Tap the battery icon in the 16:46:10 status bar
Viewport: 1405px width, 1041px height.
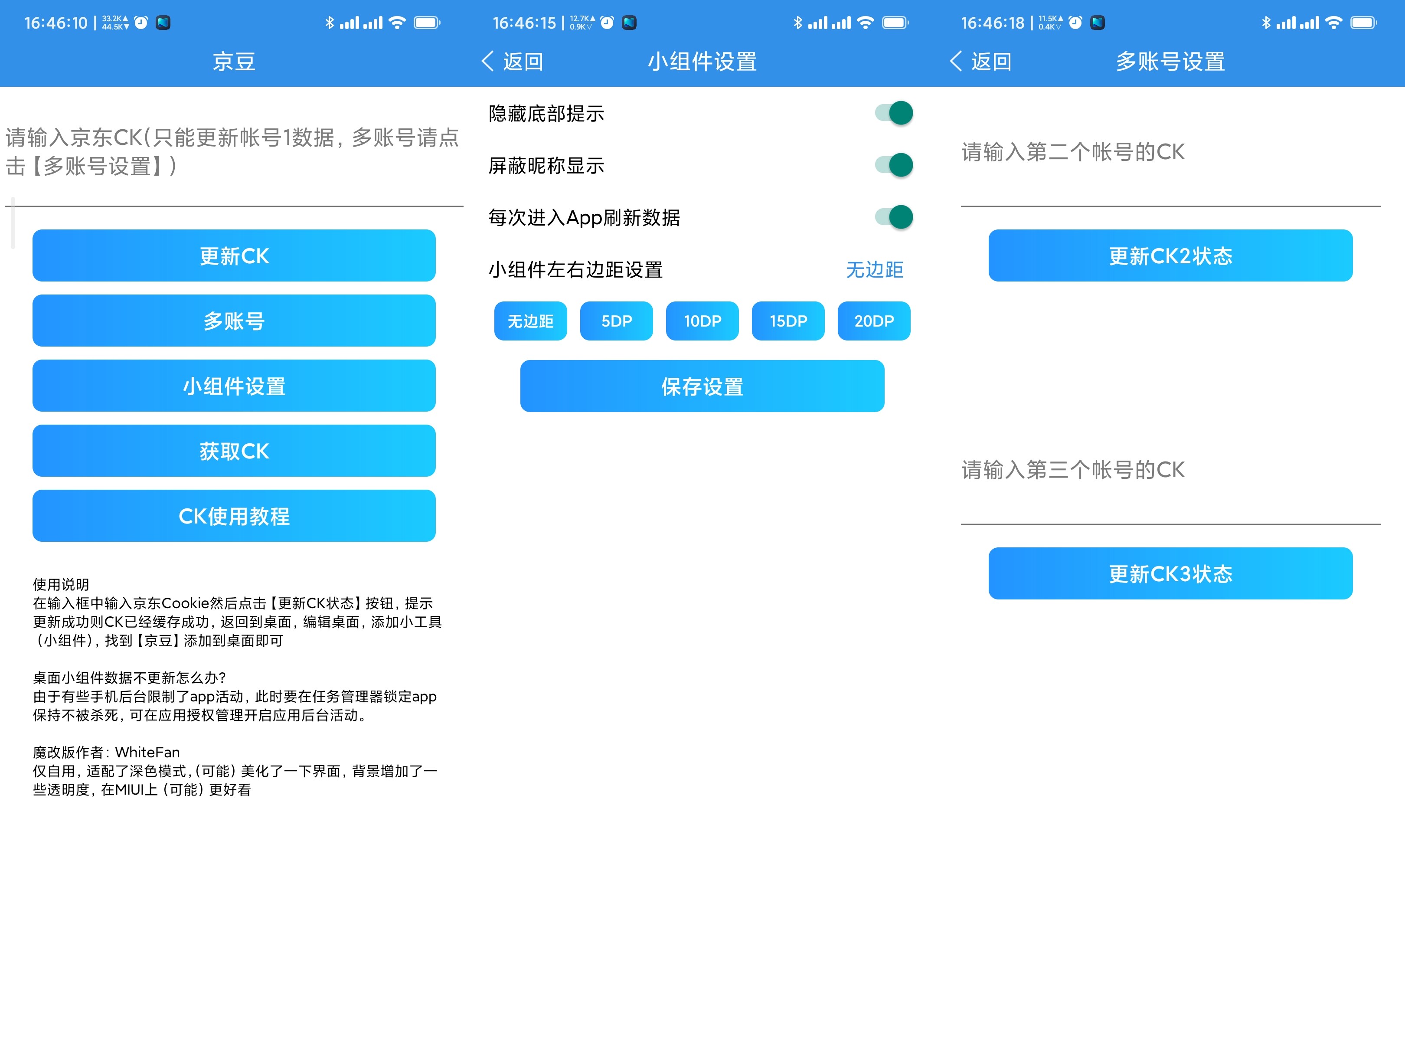[x=427, y=23]
